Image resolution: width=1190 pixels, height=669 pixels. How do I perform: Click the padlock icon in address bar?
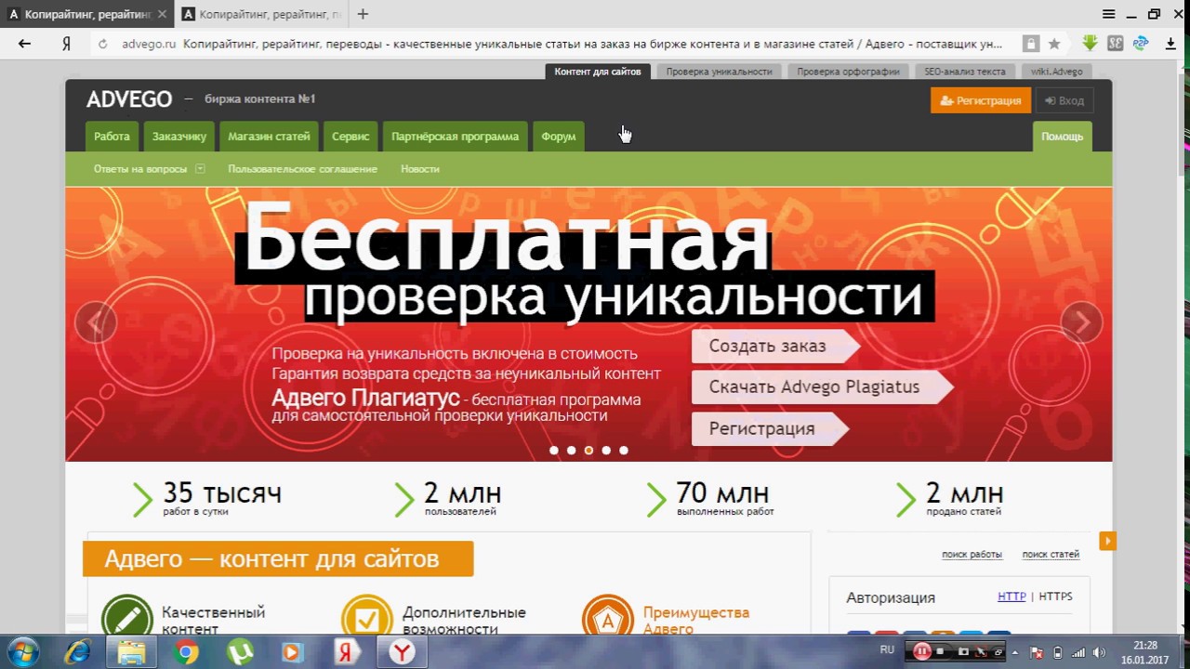[x=1030, y=44]
